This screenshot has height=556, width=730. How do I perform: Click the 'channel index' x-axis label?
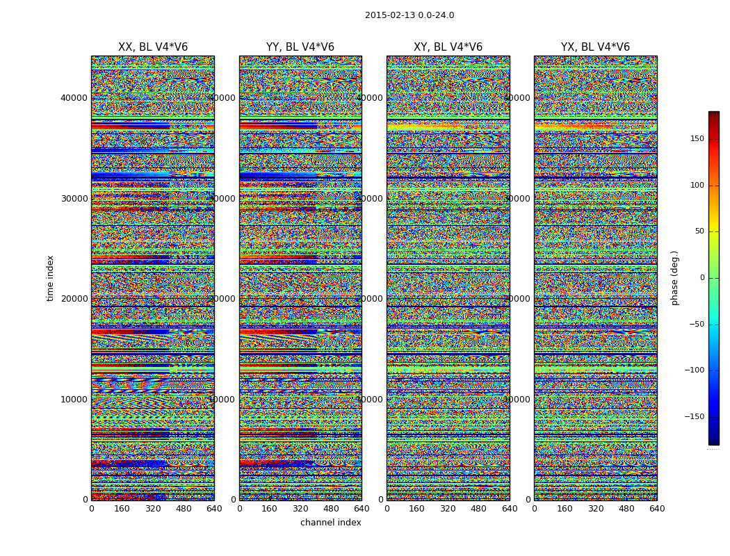330,523
